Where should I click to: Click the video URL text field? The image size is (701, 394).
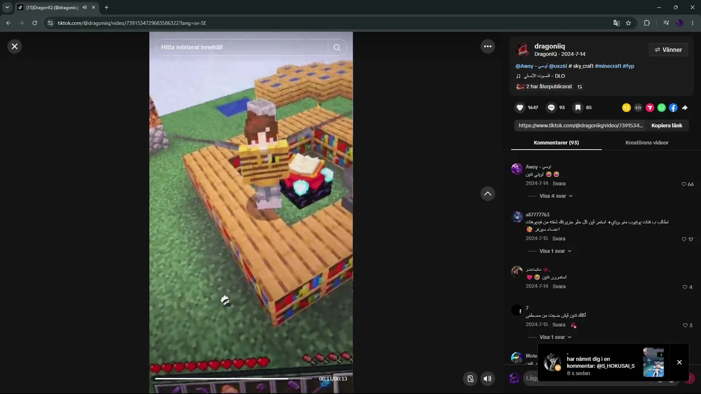[x=581, y=125]
